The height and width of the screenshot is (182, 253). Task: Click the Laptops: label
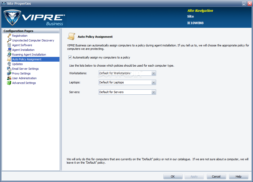coord(75,82)
